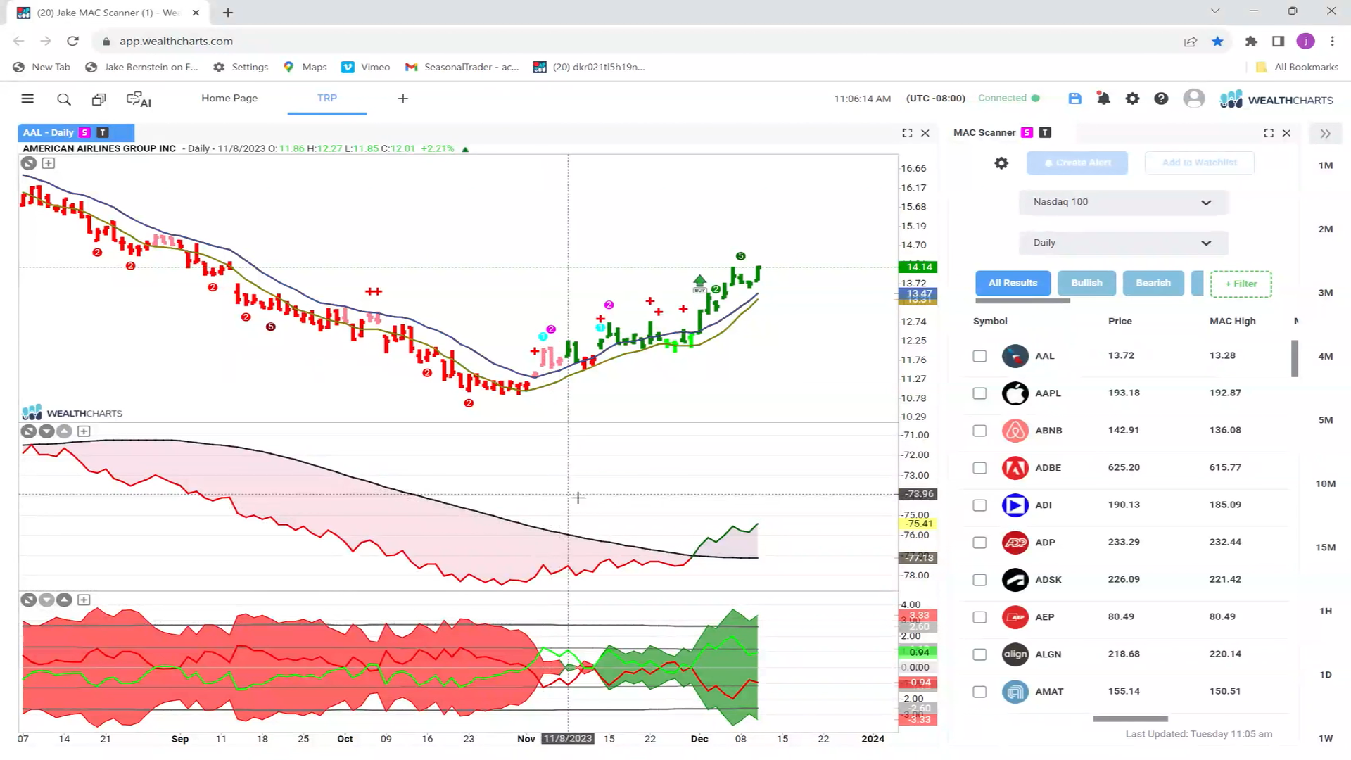Open the alerts bell icon

1103,99
